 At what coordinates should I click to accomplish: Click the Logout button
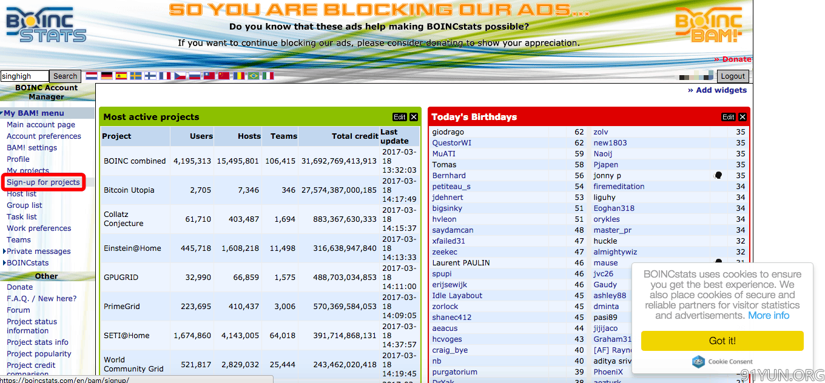pyautogui.click(x=733, y=76)
